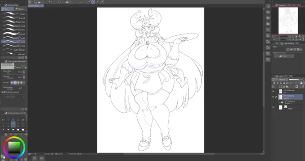Click the Delete layer trash icon
305x161 pixels.
tap(303, 86)
